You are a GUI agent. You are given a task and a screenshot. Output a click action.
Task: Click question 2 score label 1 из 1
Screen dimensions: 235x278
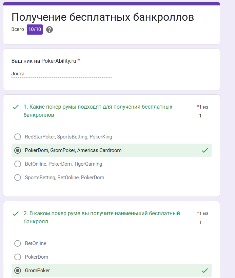[x=202, y=218]
